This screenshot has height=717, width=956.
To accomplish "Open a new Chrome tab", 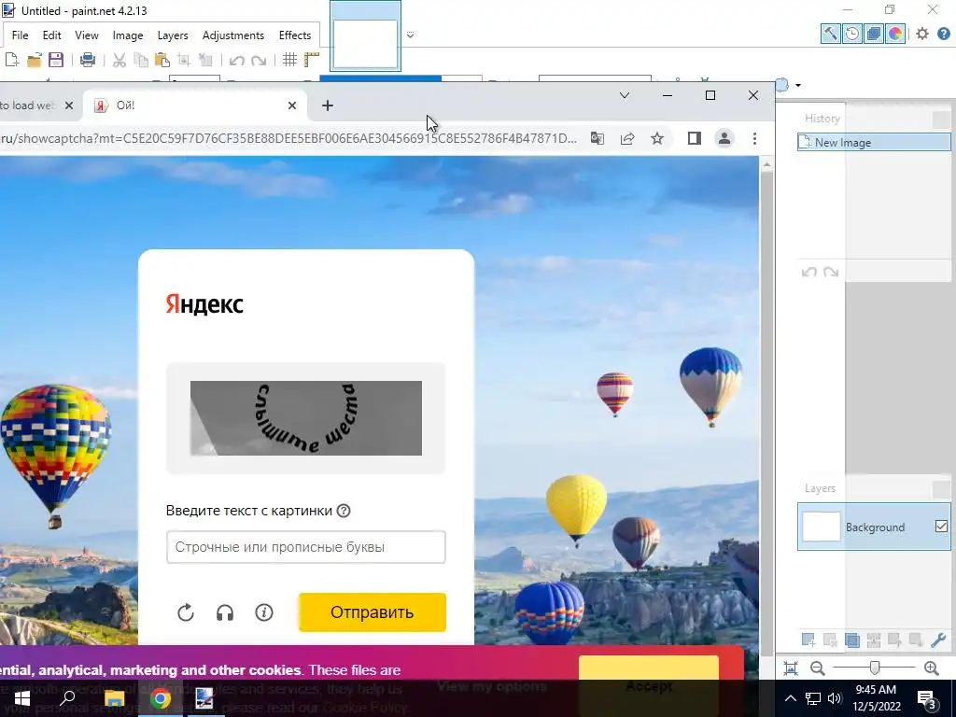I will click(328, 105).
